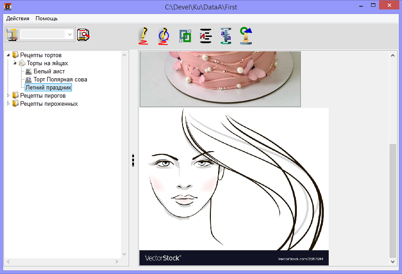
Task: Click the tree panel scroll left arrow
Action: coord(8,262)
